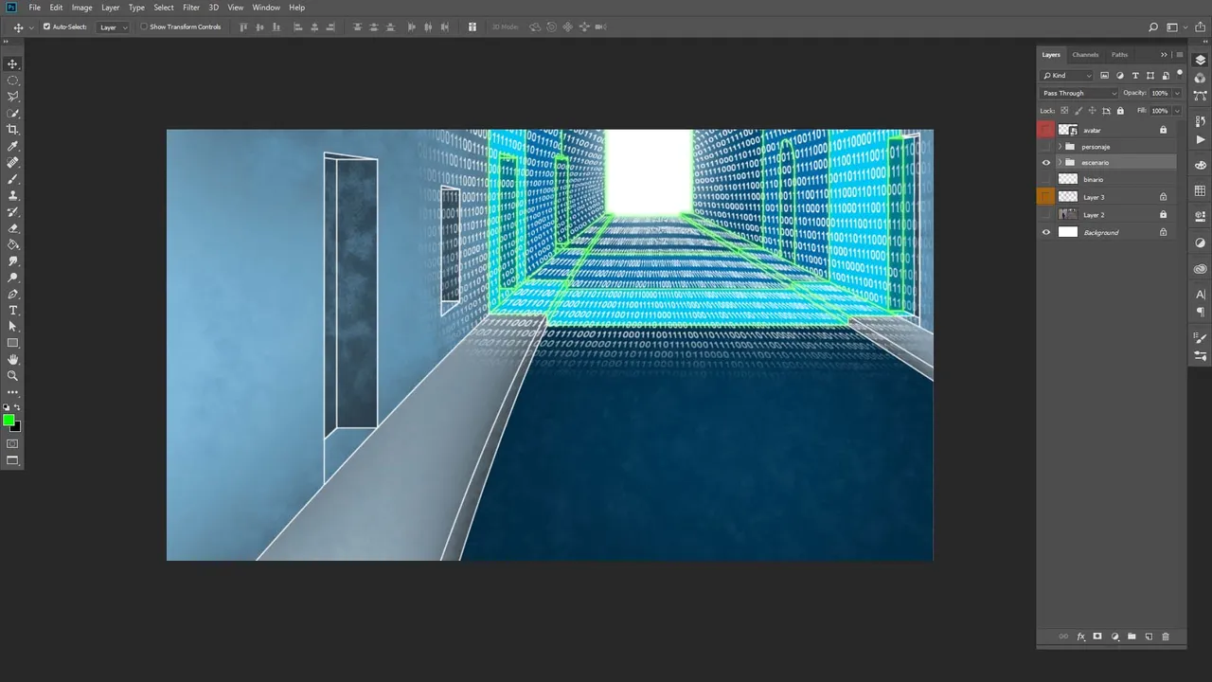Show the binario layer

click(1046, 179)
